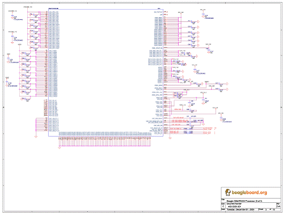284x213 pixels.
Task: Click the Rev value in title block
Action: point(279,206)
